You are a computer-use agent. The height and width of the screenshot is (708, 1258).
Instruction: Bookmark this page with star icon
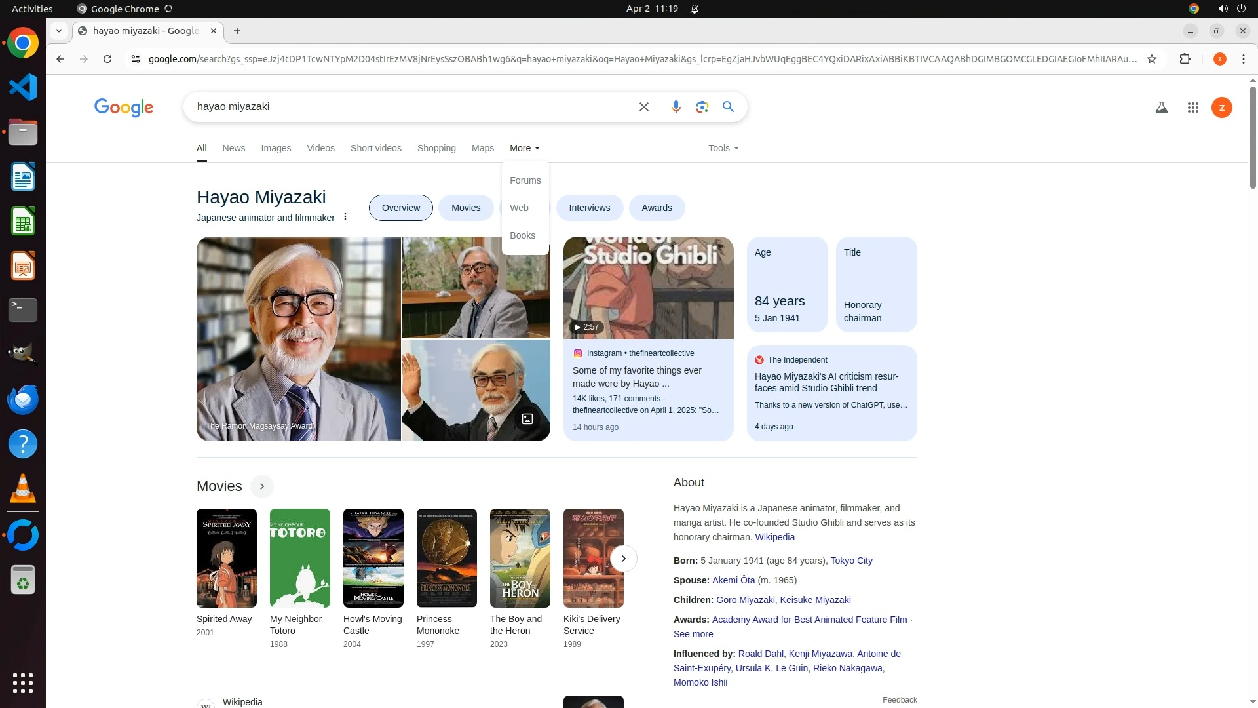[1152, 59]
